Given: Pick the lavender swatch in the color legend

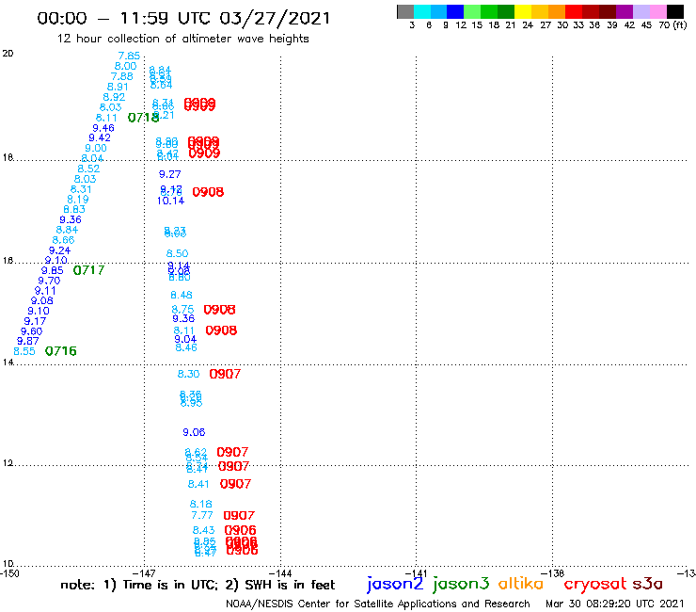Looking at the screenshot, I should [641, 11].
